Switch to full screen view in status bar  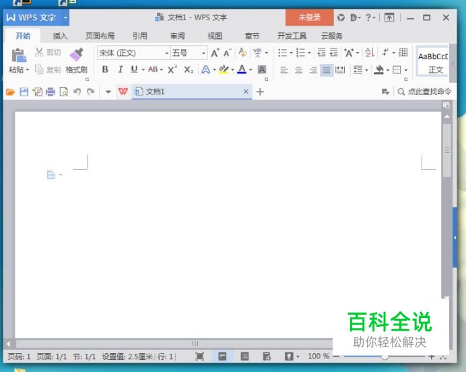click(x=200, y=356)
